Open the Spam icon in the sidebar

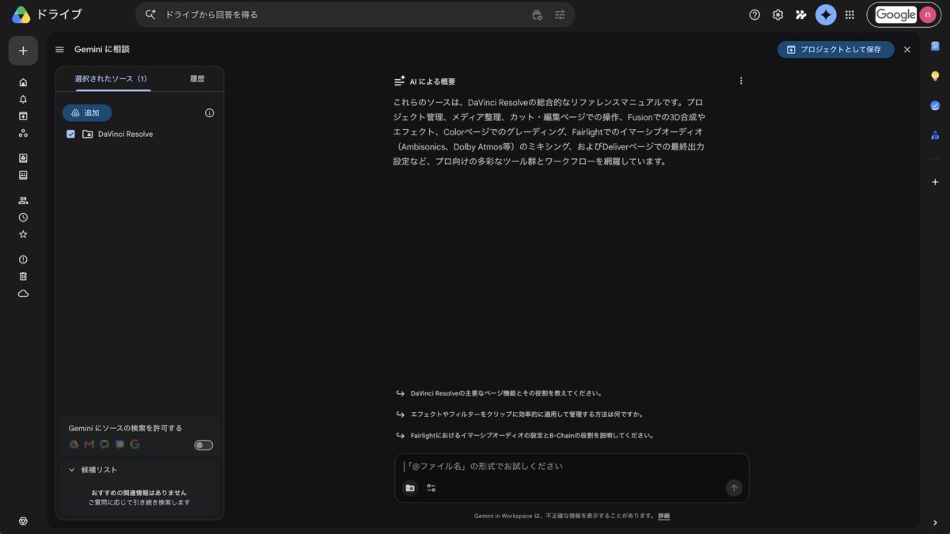(x=23, y=259)
